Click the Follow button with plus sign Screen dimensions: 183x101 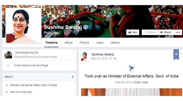click(150, 32)
